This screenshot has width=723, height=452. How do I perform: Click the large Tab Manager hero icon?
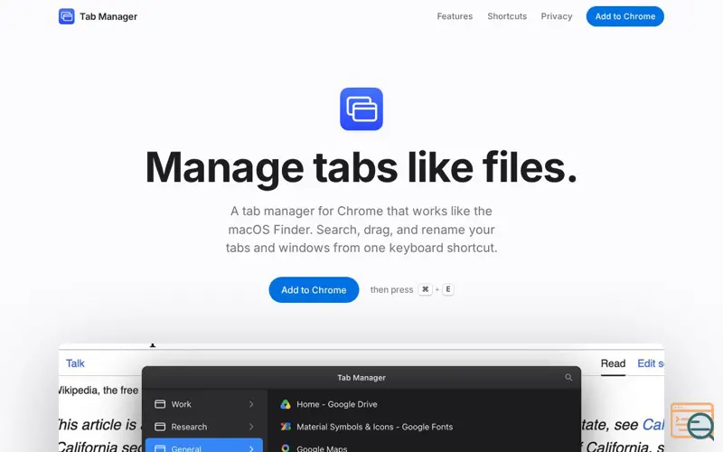pos(361,108)
